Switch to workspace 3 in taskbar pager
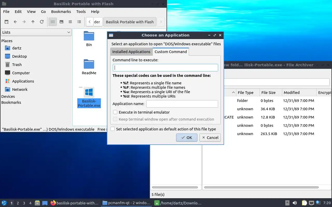332x207 pixels. click(24, 203)
